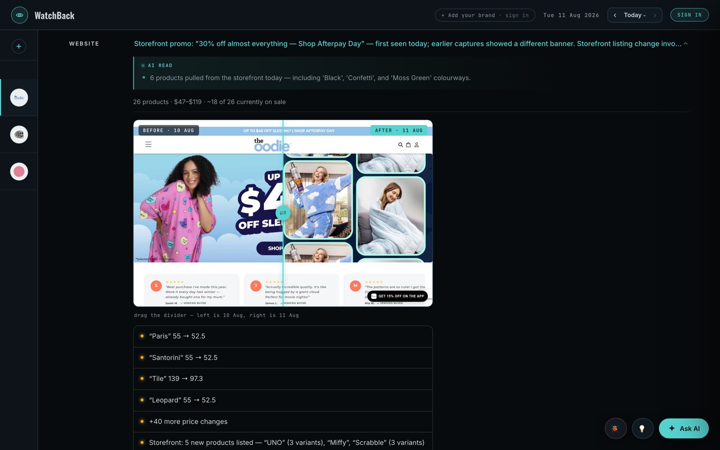
Task: Open the hamburger menu in storefront preview
Action: [148, 144]
